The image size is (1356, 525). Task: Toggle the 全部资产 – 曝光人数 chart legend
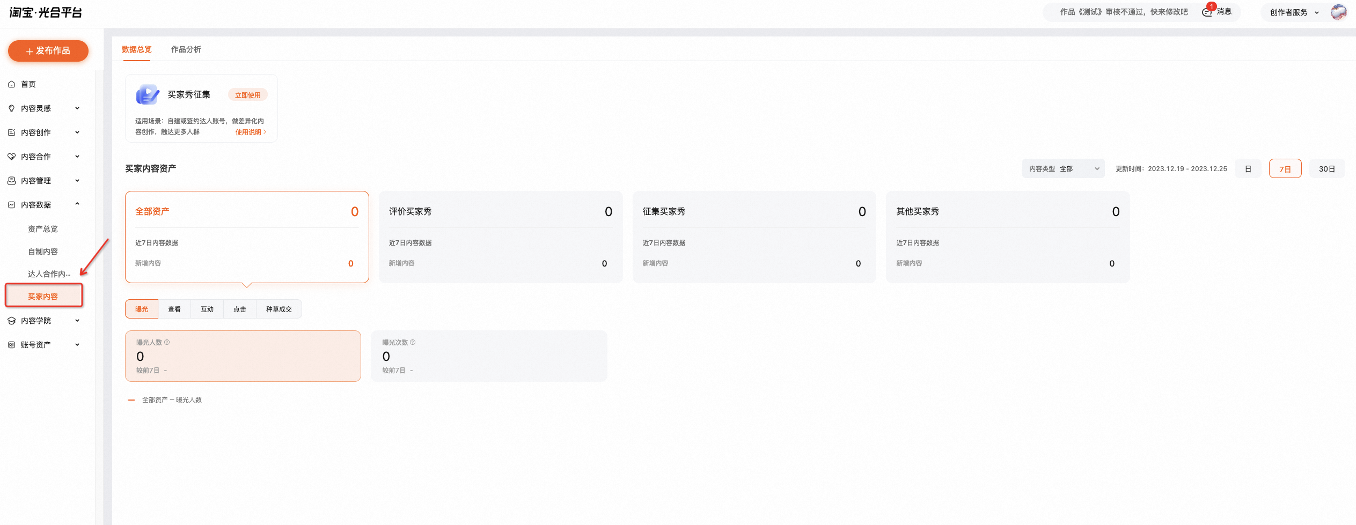[165, 400]
